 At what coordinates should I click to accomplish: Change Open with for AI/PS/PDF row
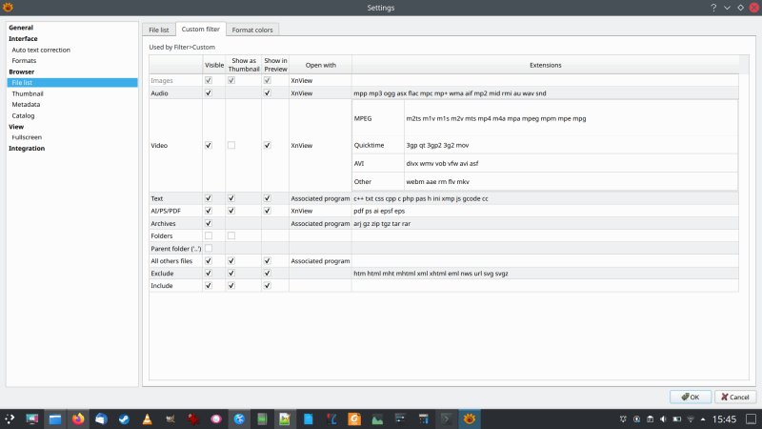point(320,211)
